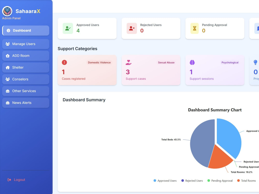Screen dimensions: 259x194
Task: Click the Sexual Abuse tag
Action: point(166,63)
